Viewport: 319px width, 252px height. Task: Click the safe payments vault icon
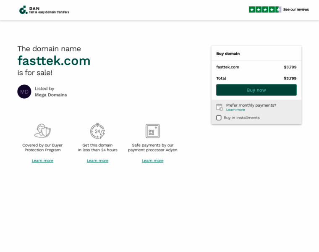click(x=153, y=131)
